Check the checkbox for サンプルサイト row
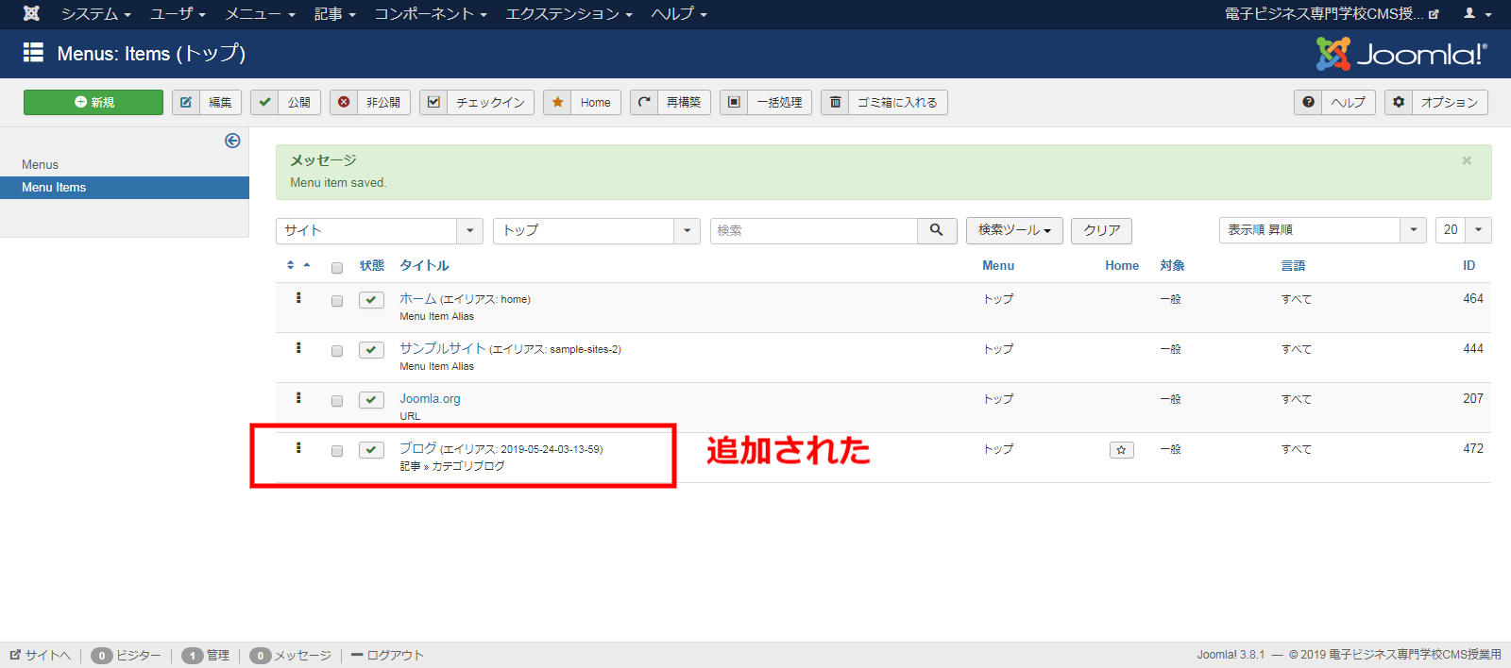 [337, 351]
